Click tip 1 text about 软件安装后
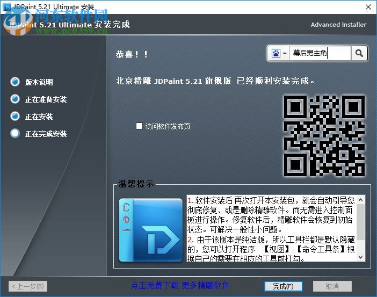Image resolution: width=377 pixels, height=297 pixels. point(271,215)
